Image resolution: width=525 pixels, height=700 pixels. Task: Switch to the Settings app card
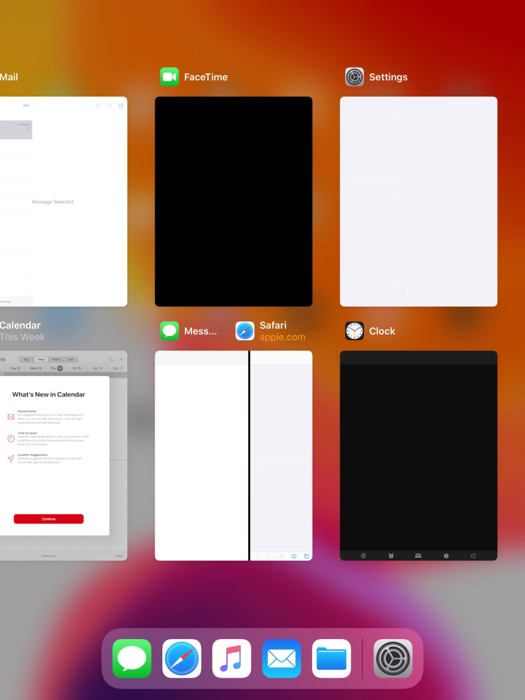pyautogui.click(x=418, y=202)
